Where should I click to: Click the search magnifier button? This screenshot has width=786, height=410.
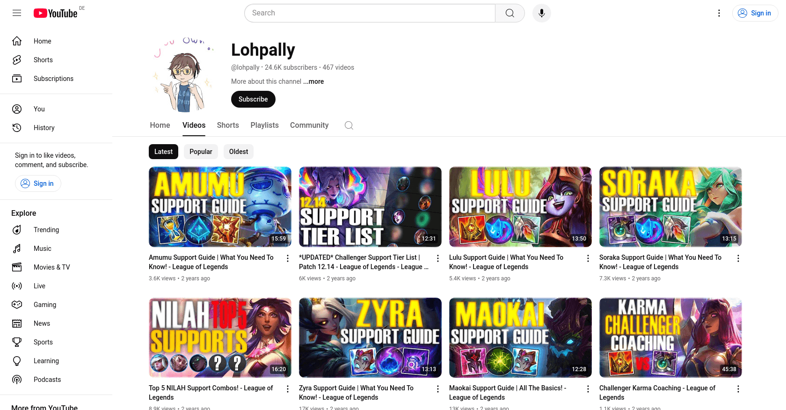point(510,13)
